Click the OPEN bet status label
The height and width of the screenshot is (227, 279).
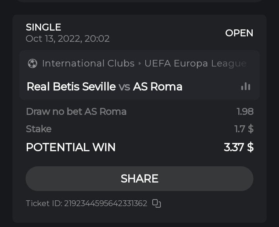(x=239, y=33)
